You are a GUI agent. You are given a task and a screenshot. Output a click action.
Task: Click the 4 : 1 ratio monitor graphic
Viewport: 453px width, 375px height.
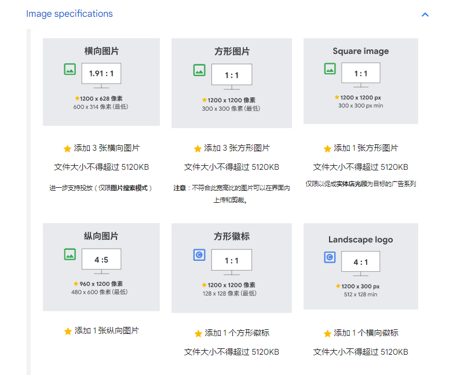pos(360,263)
